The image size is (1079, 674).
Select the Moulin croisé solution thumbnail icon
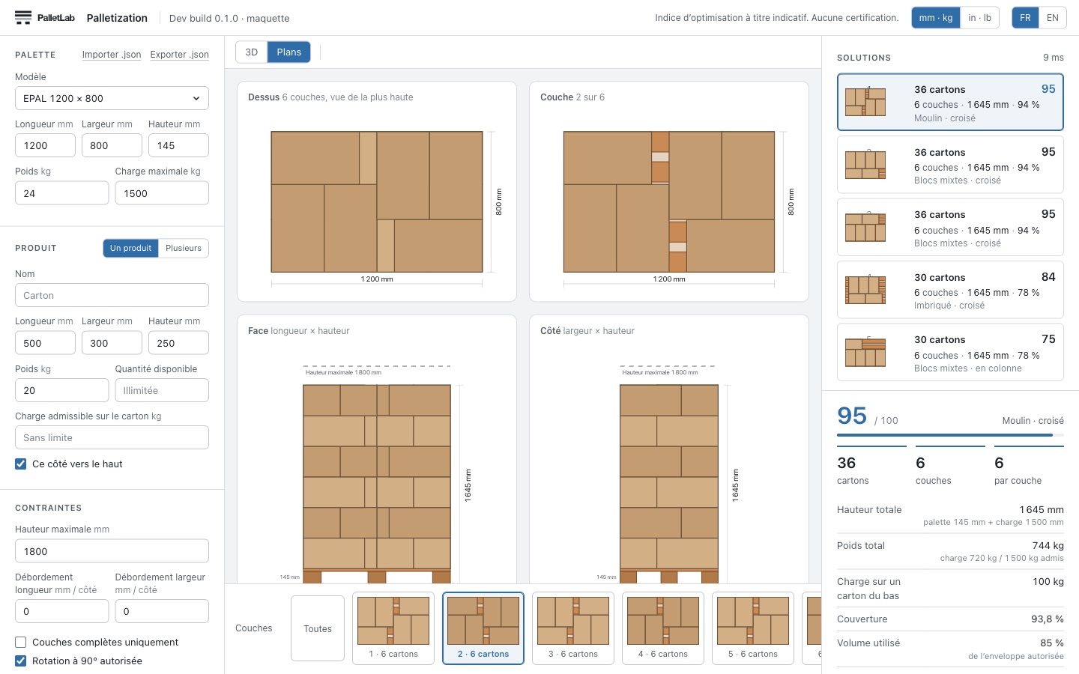(x=865, y=102)
